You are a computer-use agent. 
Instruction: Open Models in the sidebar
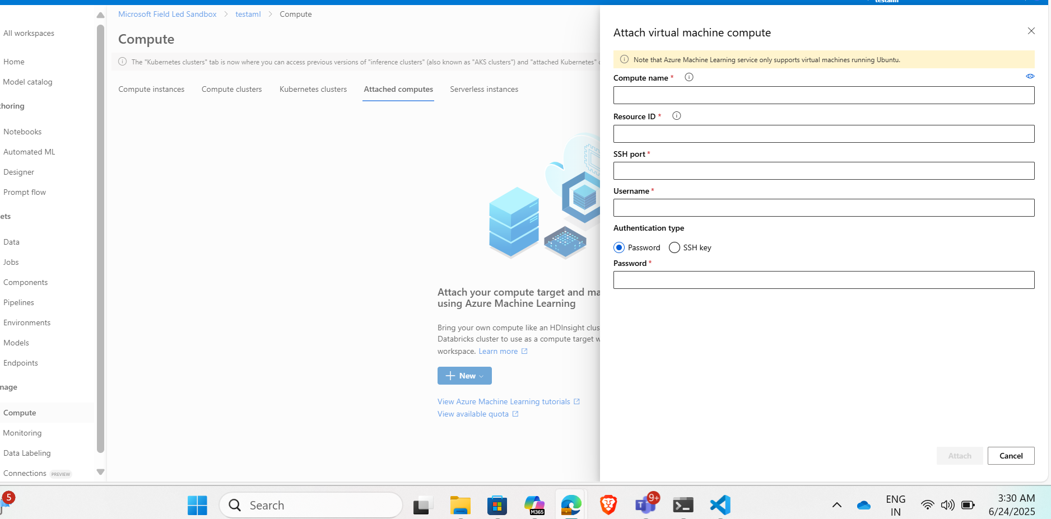click(16, 343)
